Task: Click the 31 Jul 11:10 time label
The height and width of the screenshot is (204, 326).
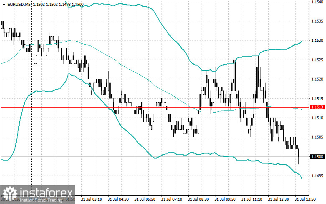Action: tap(252, 199)
